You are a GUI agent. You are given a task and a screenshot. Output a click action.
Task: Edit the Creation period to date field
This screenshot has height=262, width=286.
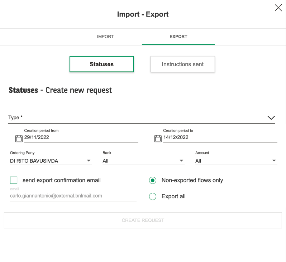(x=220, y=137)
